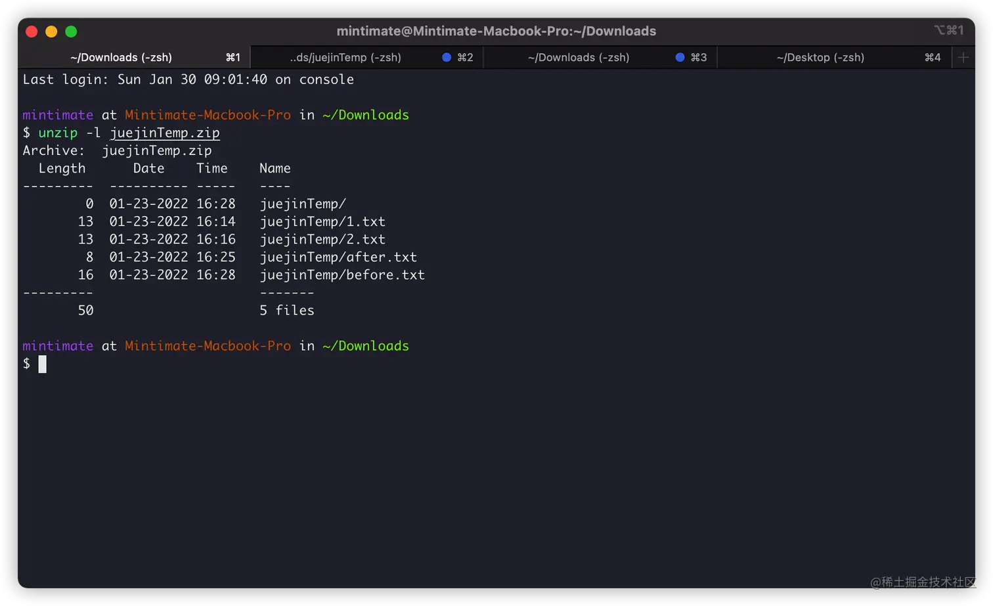Screen dimensions: 993x606
Task: Click the 16:16 time value
Action: pos(216,239)
